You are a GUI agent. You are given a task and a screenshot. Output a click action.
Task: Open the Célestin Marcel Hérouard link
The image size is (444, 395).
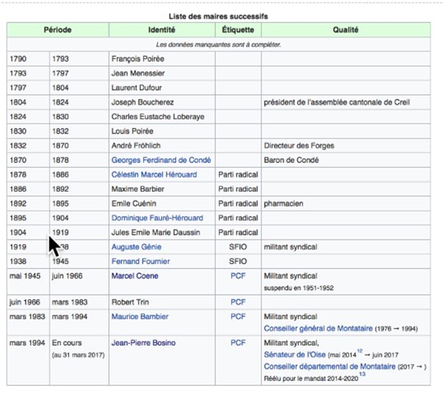pyautogui.click(x=154, y=174)
